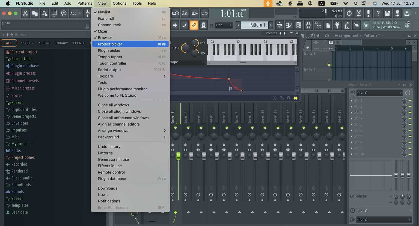Screen dimensions: 419x226
Task: Enable the link-to-controller chain icon
Action: click(194, 25)
